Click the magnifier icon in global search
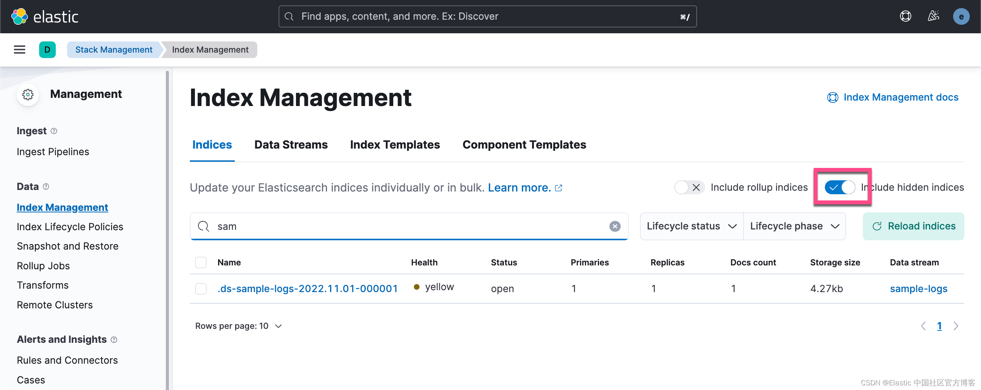Viewport: 981px width, 390px height. coord(289,17)
